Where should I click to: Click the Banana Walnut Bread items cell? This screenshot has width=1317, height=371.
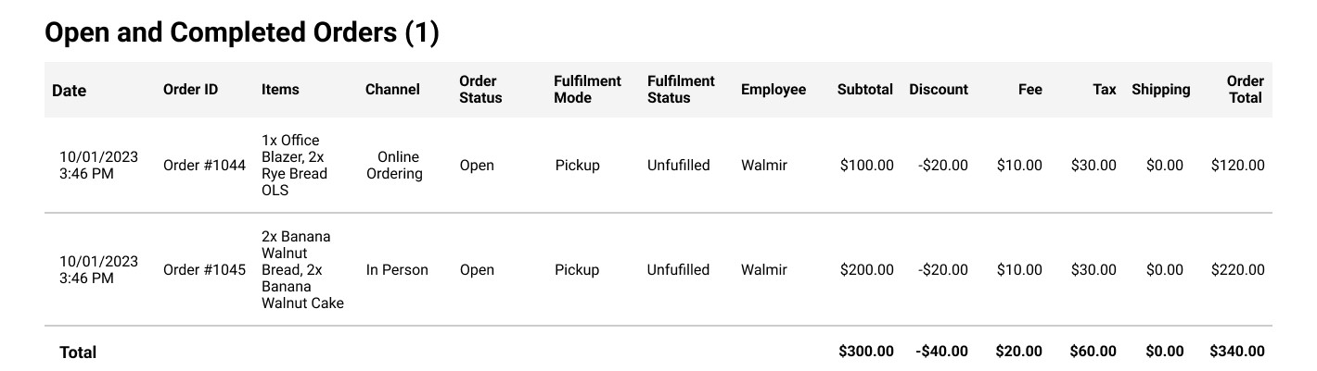(302, 270)
